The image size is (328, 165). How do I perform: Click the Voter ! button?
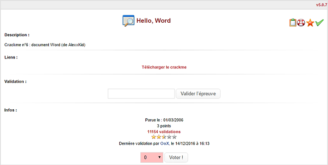point(176,157)
